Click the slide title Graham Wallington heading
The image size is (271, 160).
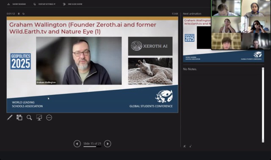[83, 28]
